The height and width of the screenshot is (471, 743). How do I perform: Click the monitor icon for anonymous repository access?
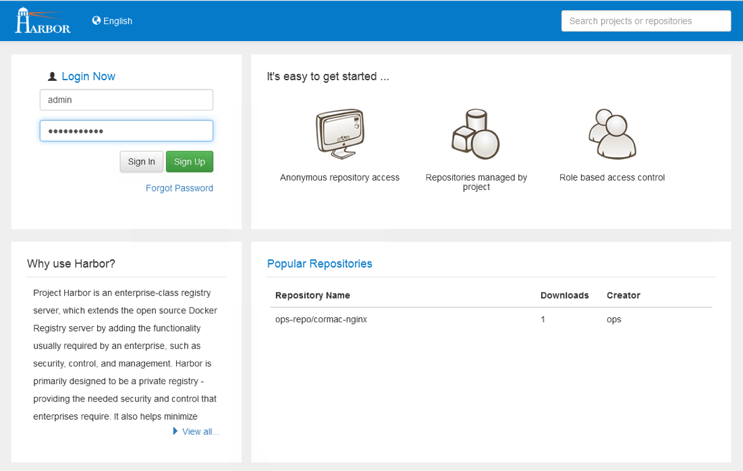point(339,134)
